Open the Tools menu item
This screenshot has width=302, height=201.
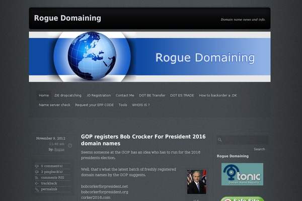[123, 105]
